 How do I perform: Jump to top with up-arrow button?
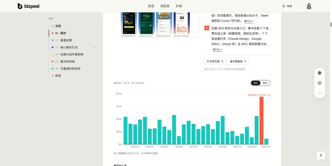pos(321,155)
